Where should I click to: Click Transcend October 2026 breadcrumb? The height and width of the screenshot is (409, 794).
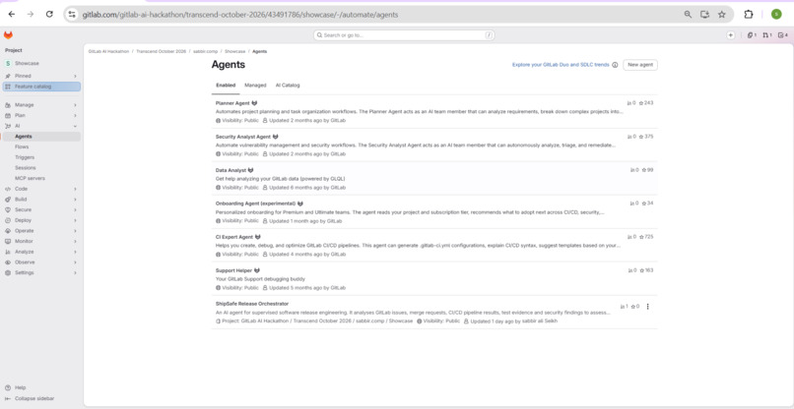coord(161,51)
